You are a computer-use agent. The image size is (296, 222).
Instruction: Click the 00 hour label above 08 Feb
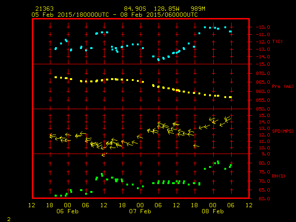[x=213, y=205]
